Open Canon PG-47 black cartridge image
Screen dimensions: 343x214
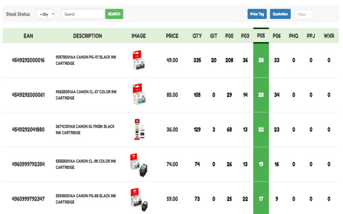138,60
